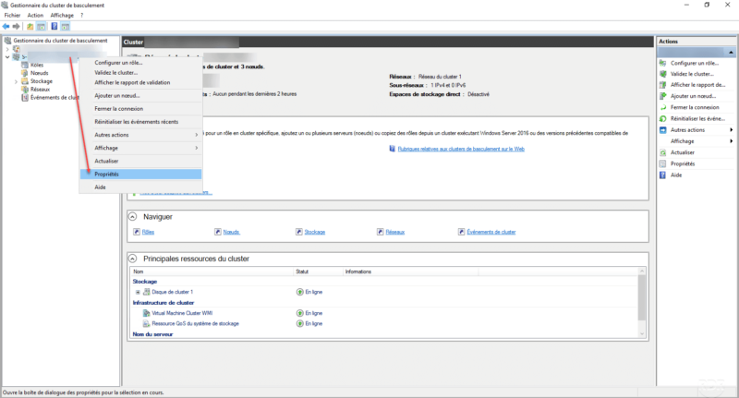Click the Nom column header
The image size is (739, 398).
click(x=212, y=271)
